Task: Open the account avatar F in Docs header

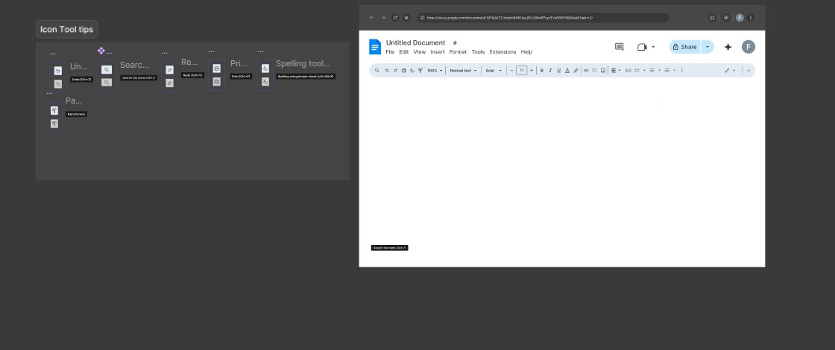Action: pyautogui.click(x=749, y=47)
